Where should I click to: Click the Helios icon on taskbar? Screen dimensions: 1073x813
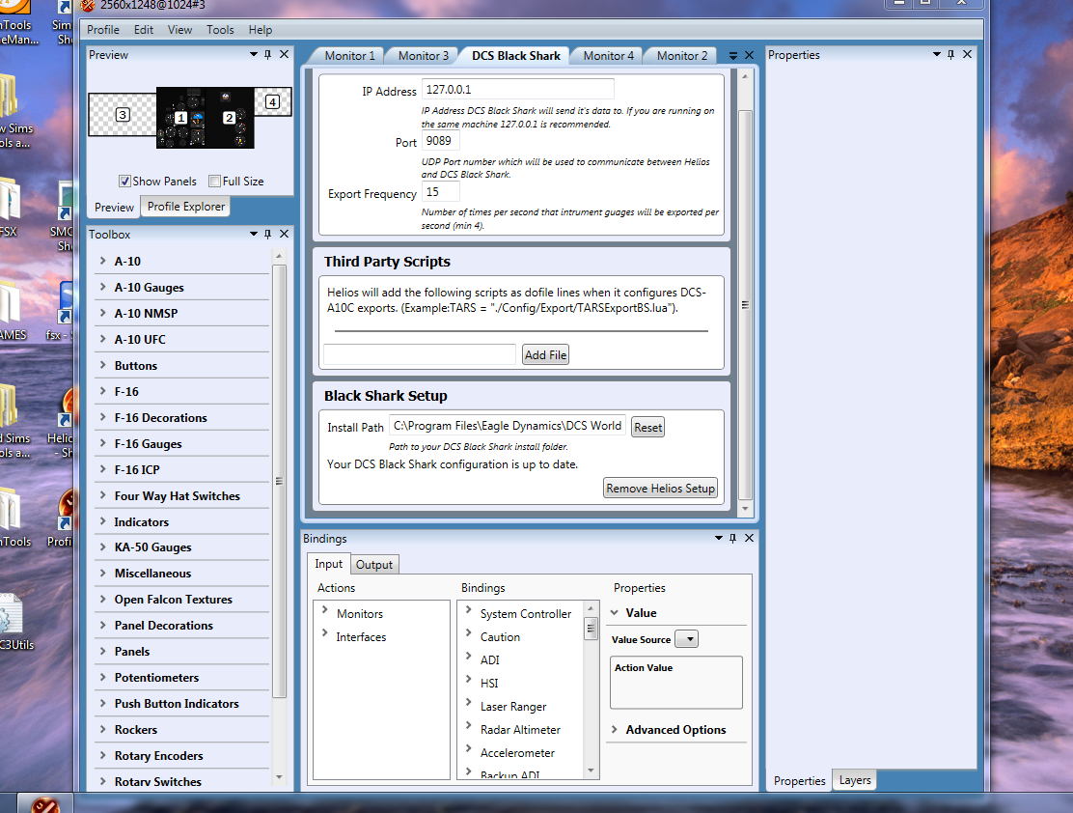tap(45, 804)
